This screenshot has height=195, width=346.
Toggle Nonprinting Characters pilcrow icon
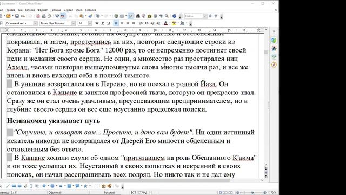click(x=161, y=16)
